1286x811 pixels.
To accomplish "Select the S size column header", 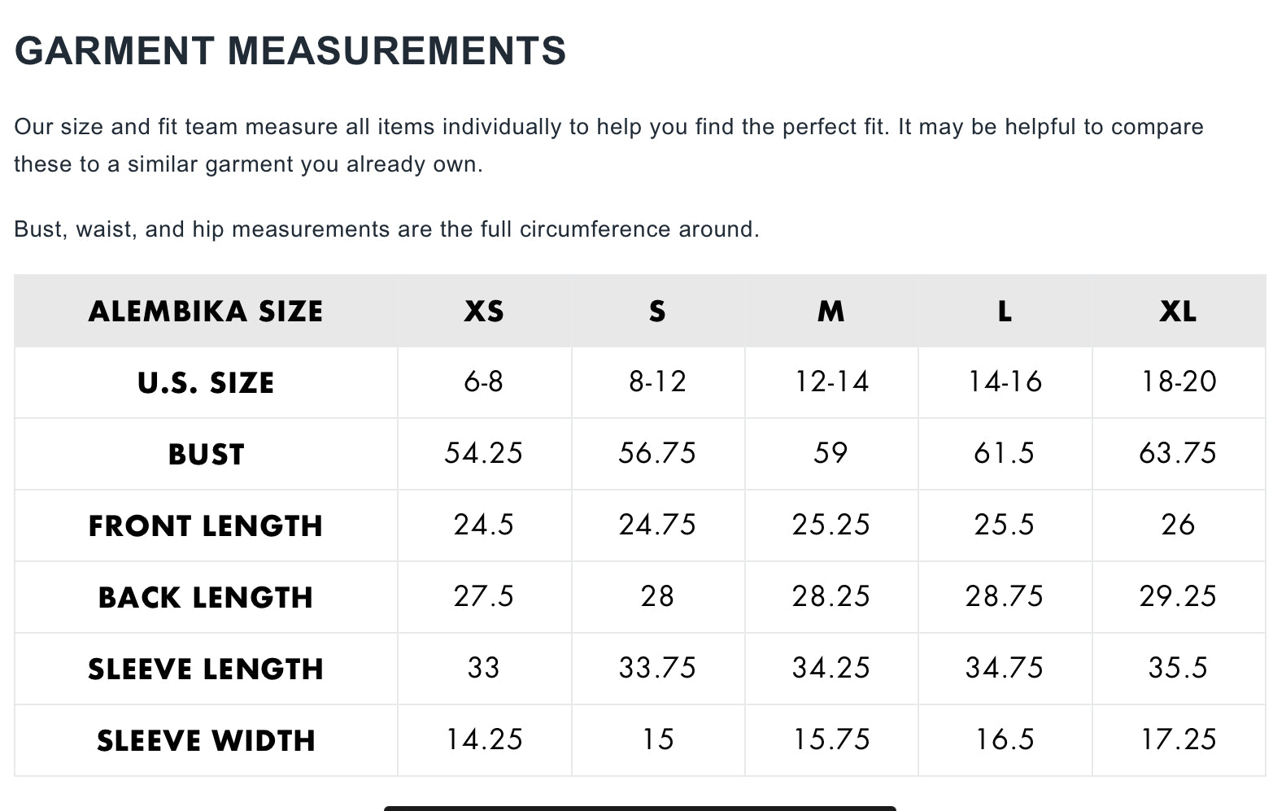I will tap(657, 312).
